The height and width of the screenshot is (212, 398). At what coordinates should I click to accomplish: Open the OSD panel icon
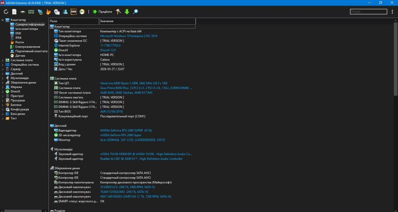(74, 12)
